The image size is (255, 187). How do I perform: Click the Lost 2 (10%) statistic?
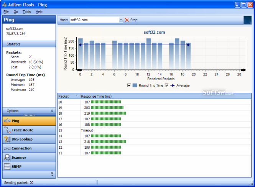click(x=26, y=67)
